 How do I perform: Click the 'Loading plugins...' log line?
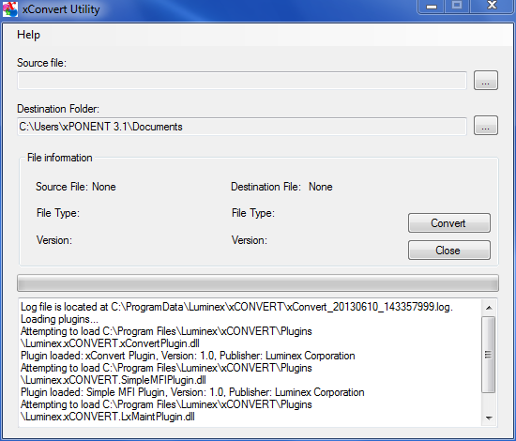point(59,319)
